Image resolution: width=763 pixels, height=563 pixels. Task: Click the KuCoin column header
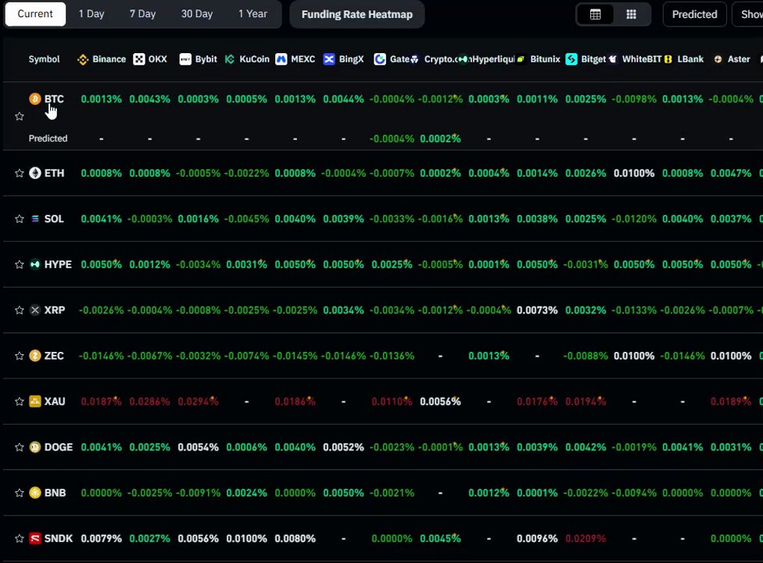point(247,59)
